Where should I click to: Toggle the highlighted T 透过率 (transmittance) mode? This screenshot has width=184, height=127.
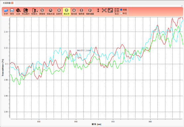pyautogui.click(x=66, y=12)
